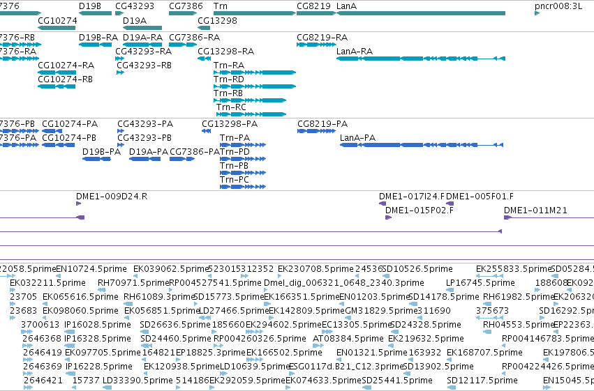Open protein Trn-PC
Viewport: 594px width, 391px height.
pos(235,180)
